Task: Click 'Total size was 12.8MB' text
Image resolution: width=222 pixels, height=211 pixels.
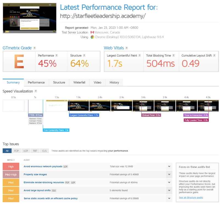Action: click(121, 166)
